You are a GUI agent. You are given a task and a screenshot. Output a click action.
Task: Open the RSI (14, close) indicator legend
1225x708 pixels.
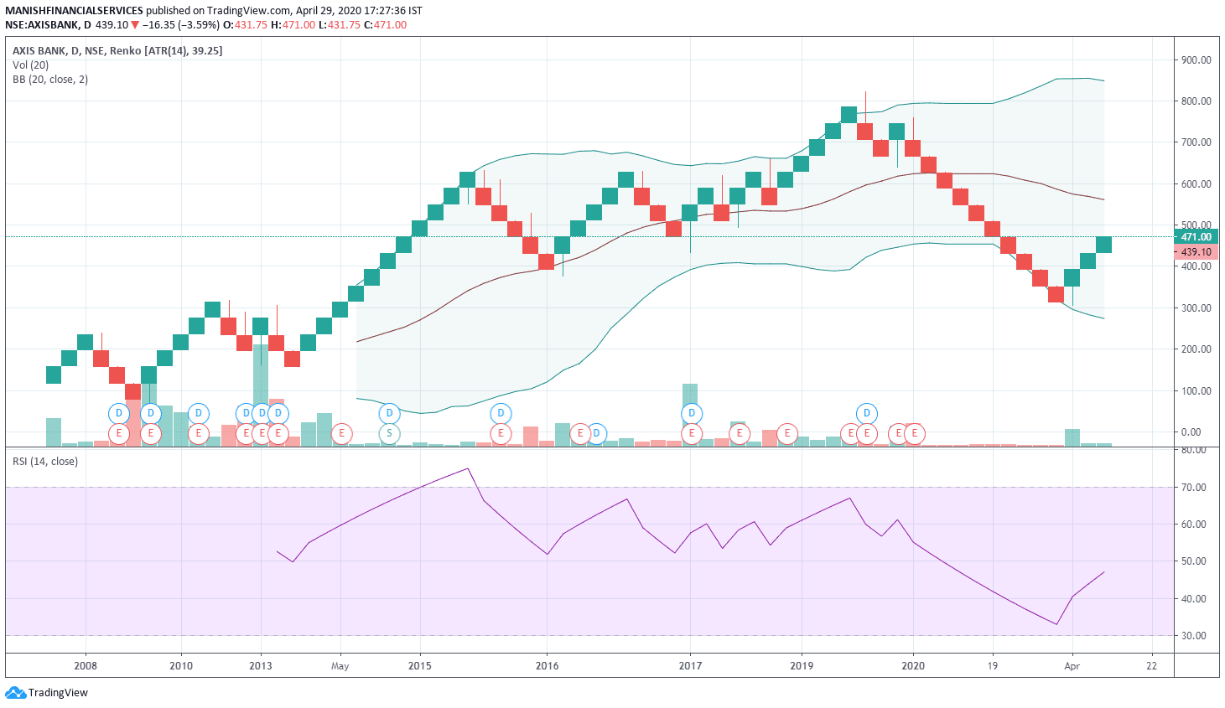45,462
